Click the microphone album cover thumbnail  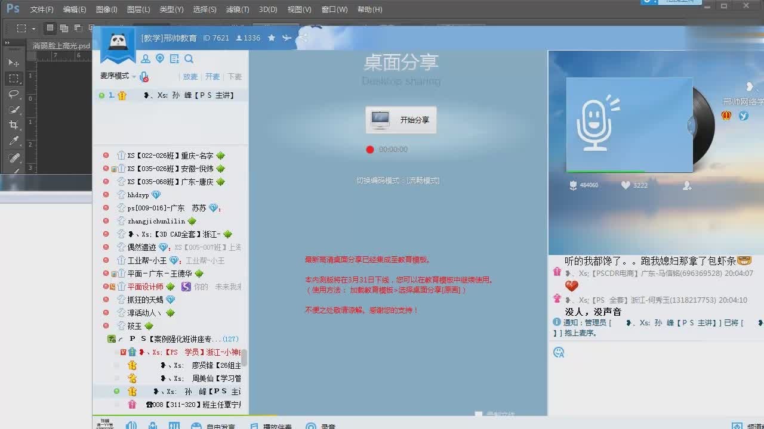pyautogui.click(x=629, y=125)
